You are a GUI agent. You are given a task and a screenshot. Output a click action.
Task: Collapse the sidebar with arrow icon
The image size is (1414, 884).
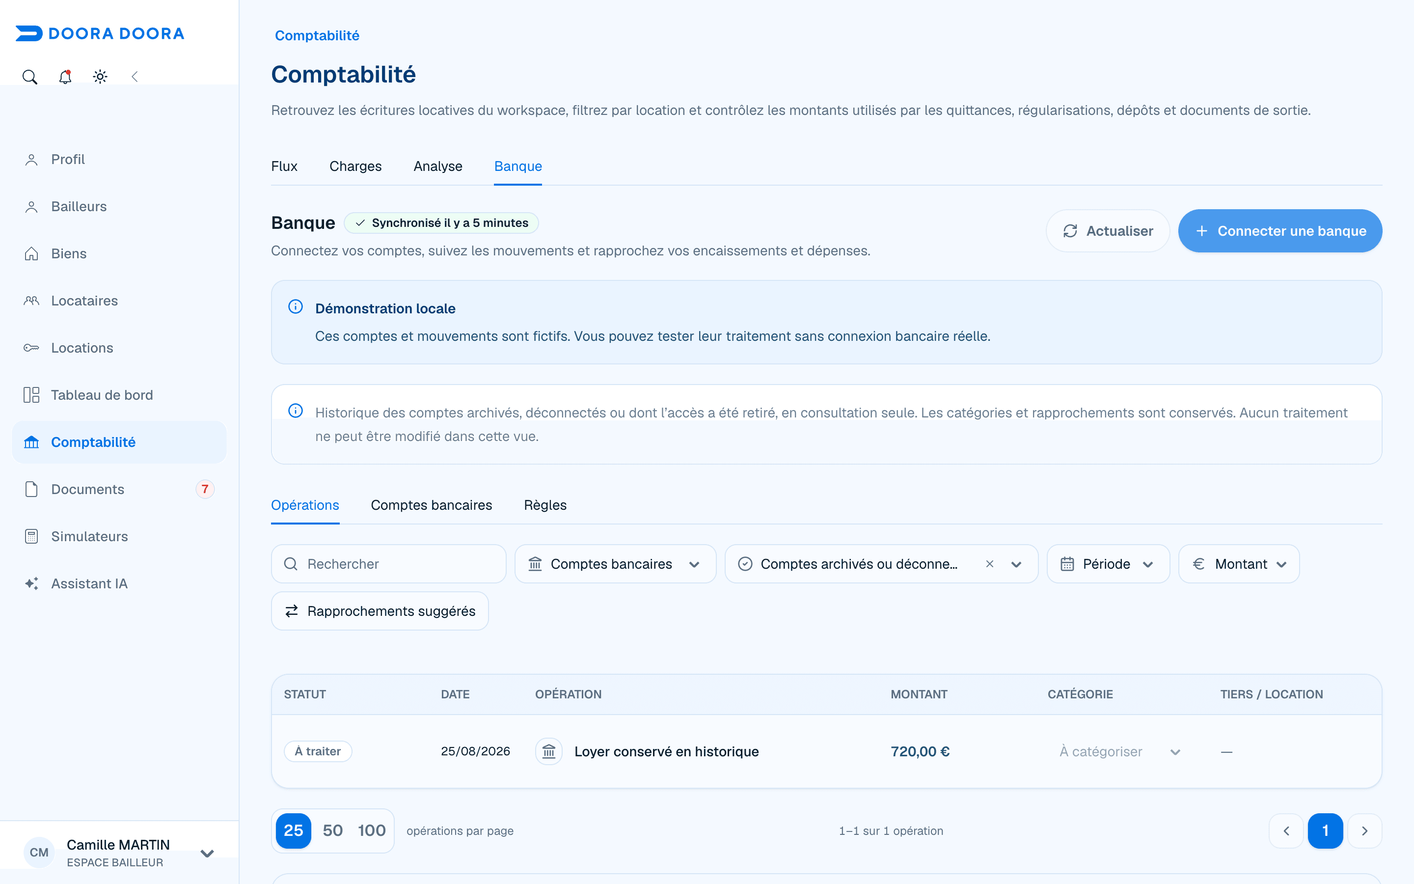pos(135,77)
